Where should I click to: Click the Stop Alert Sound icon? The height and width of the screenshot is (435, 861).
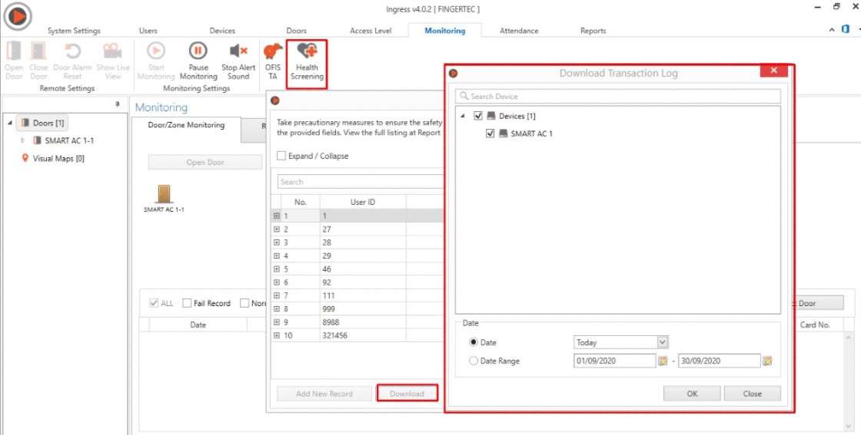pos(238,51)
